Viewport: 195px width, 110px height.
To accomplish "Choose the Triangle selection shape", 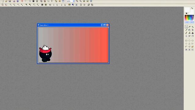I will coord(190,43).
